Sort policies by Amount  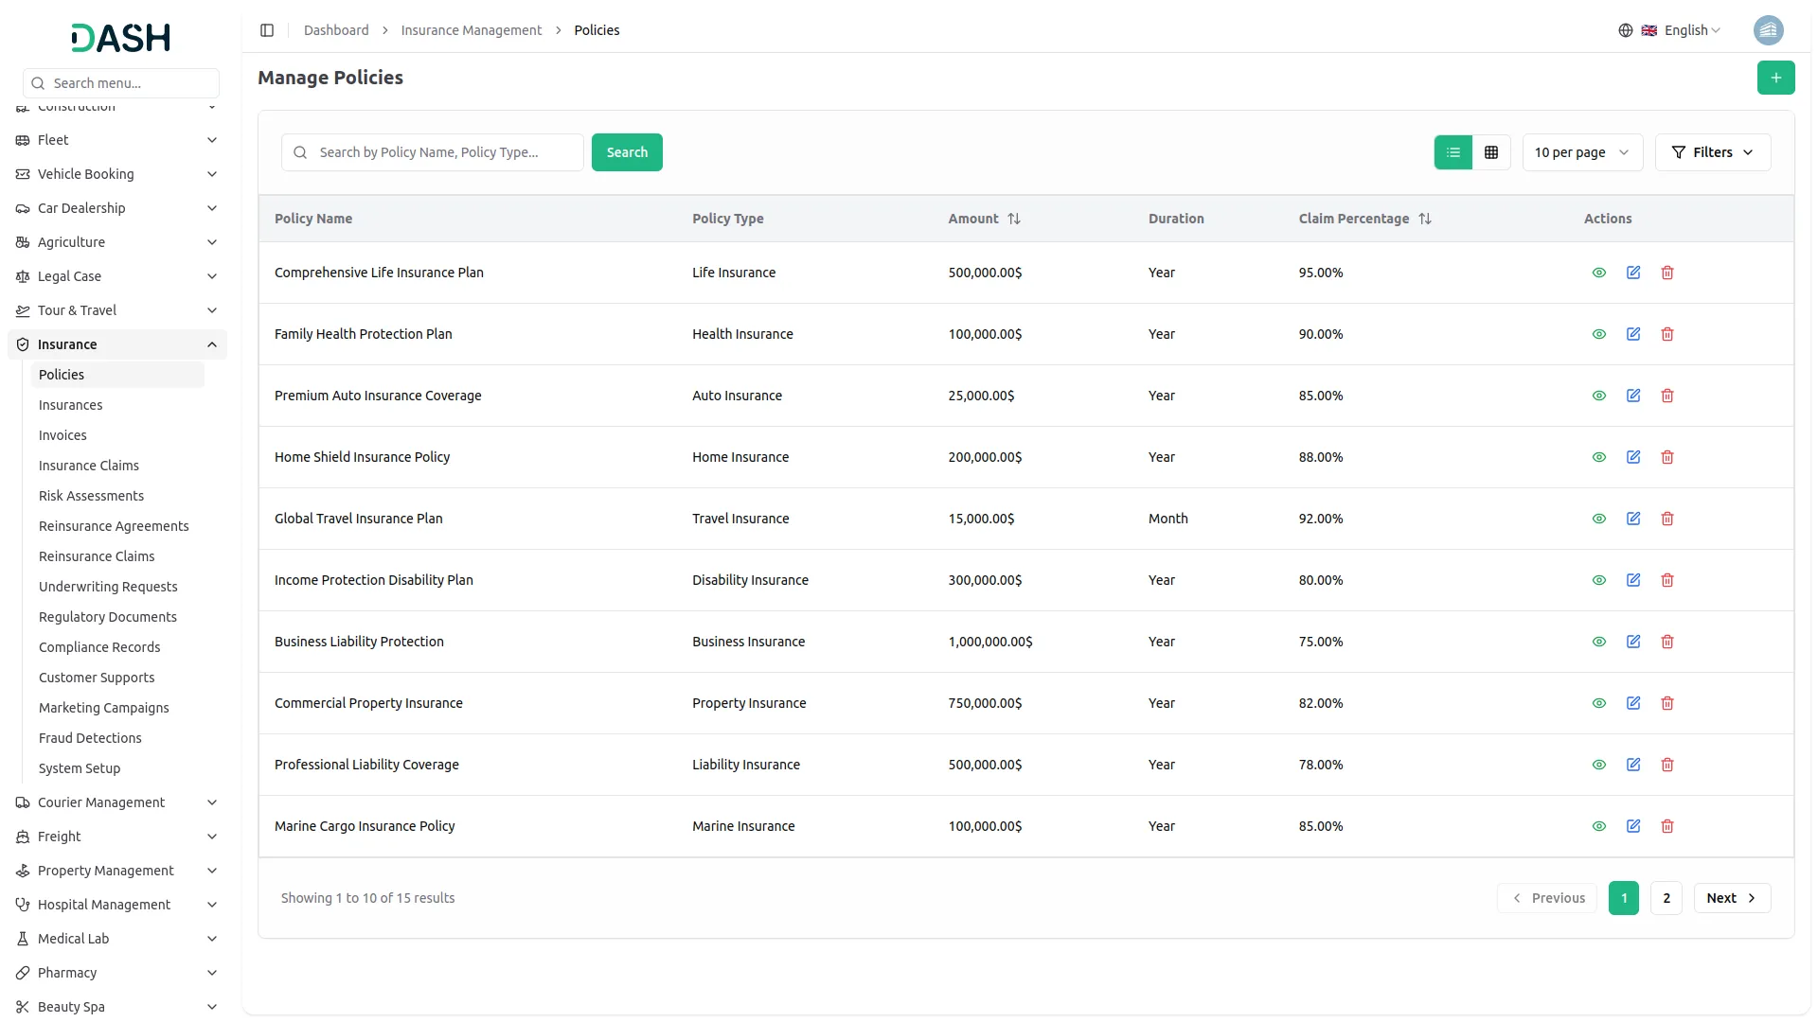1014,219
